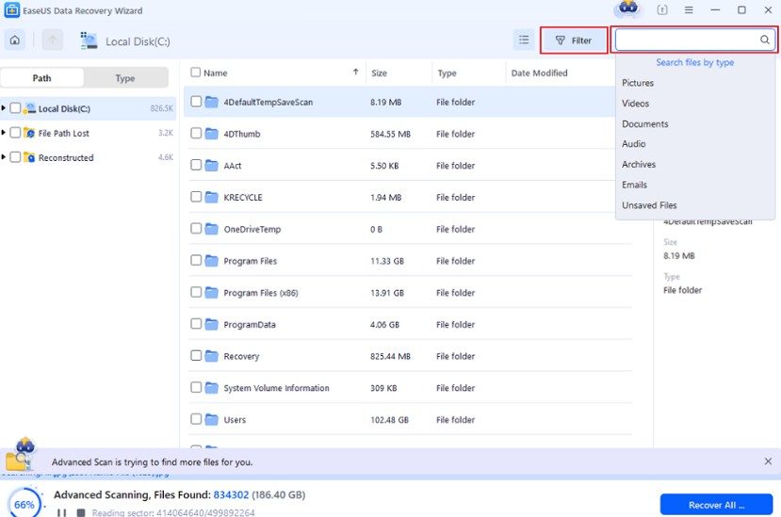Viewport: 781px width, 517px height.
Task: Click the Recovery folder icon
Action: [x=212, y=356]
